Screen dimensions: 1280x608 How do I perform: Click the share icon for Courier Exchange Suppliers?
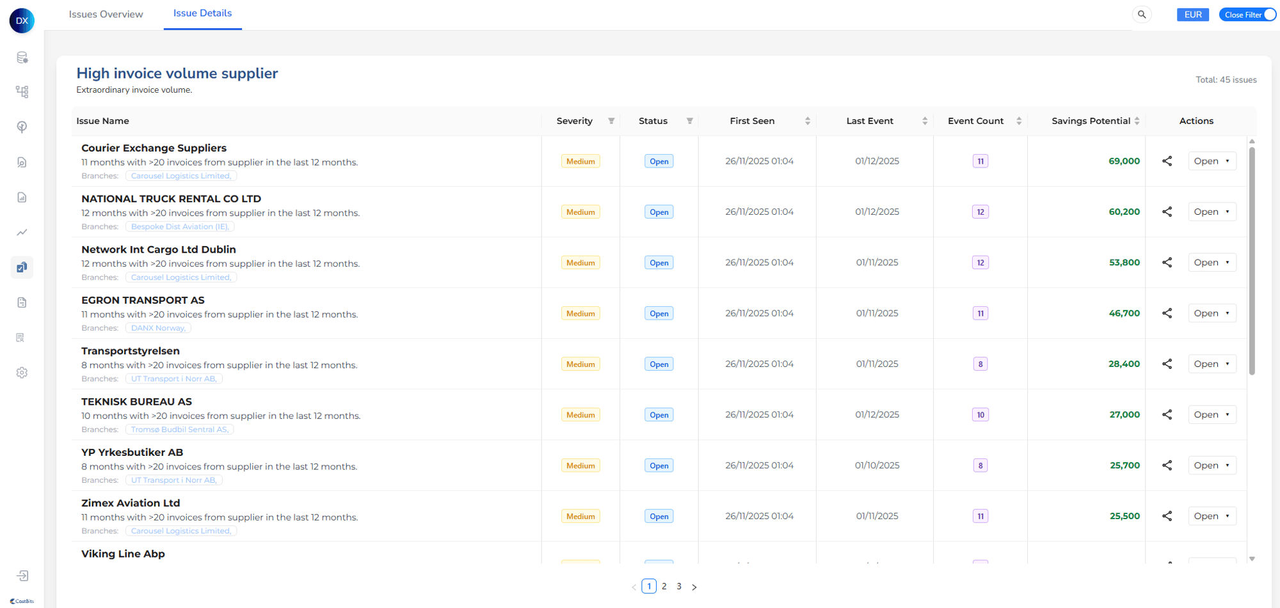pos(1167,161)
